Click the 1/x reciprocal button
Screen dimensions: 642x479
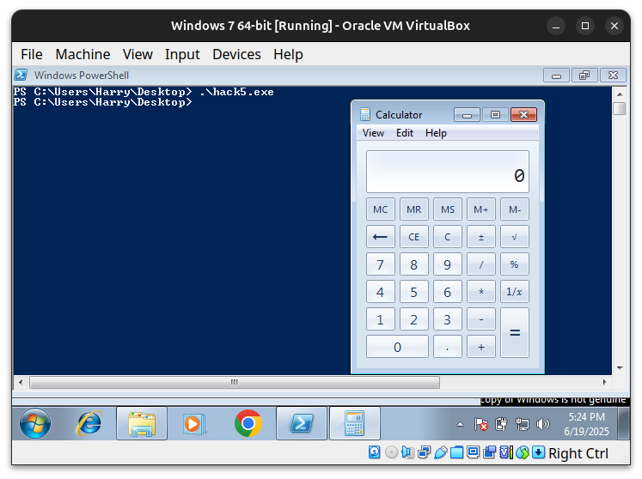coord(515,292)
